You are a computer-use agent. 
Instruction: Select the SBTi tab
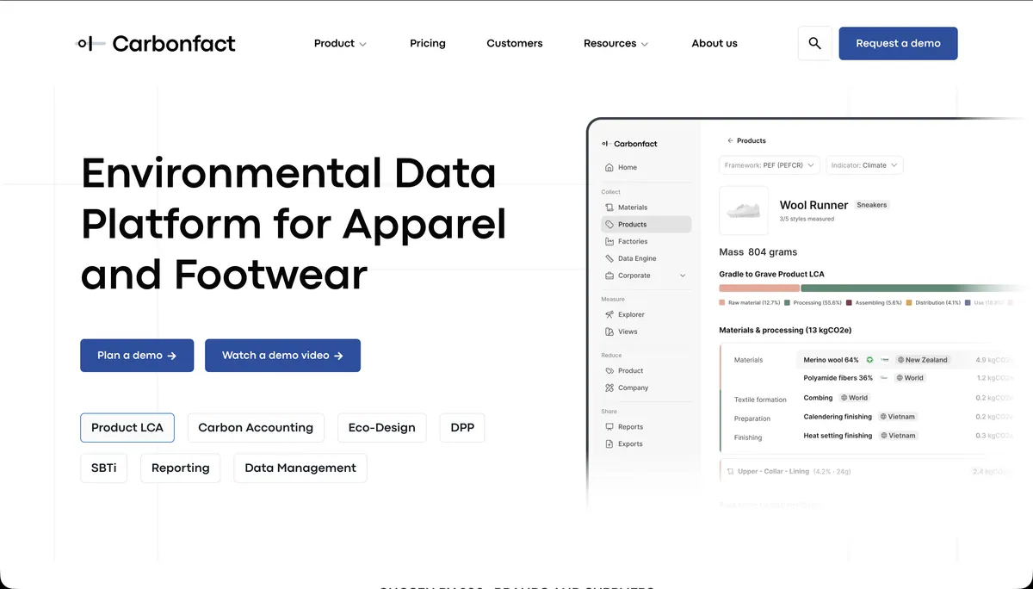(103, 468)
